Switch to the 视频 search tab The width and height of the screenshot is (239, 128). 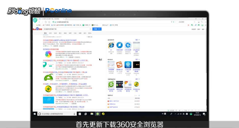click(x=65, y=33)
